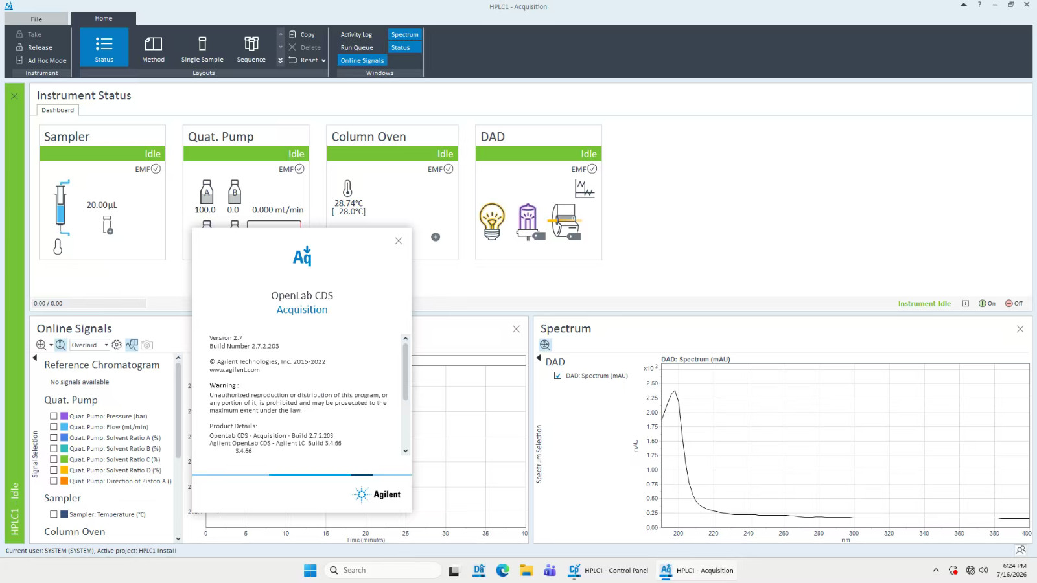Click the green Solvent Ratio C color swatch

[64, 459]
